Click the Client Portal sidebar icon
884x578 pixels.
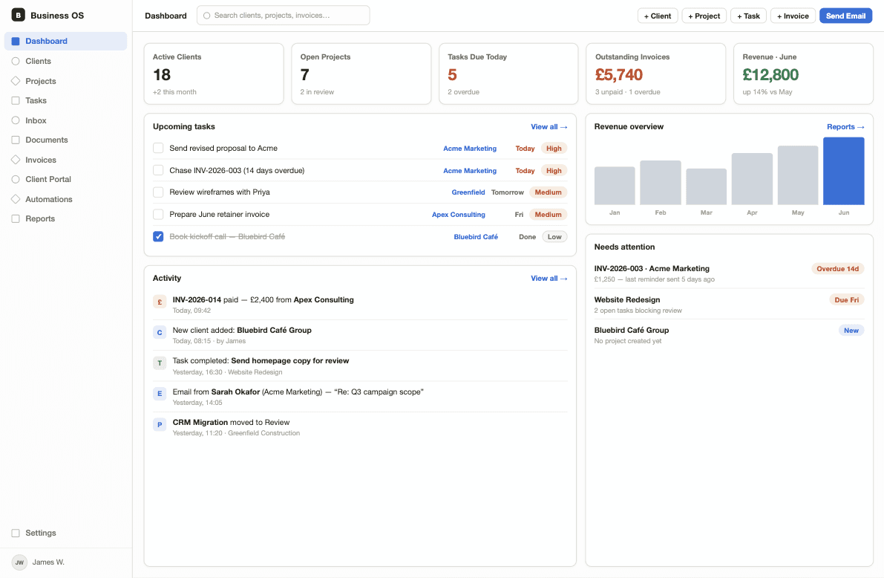(x=16, y=180)
